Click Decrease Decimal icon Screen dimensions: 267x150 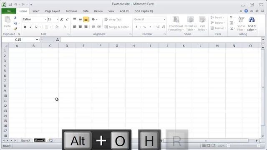point(163,27)
